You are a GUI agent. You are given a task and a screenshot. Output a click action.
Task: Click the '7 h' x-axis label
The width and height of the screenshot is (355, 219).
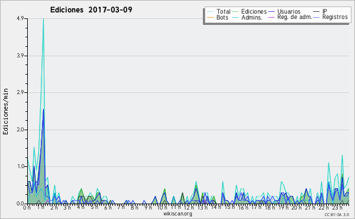121,207
